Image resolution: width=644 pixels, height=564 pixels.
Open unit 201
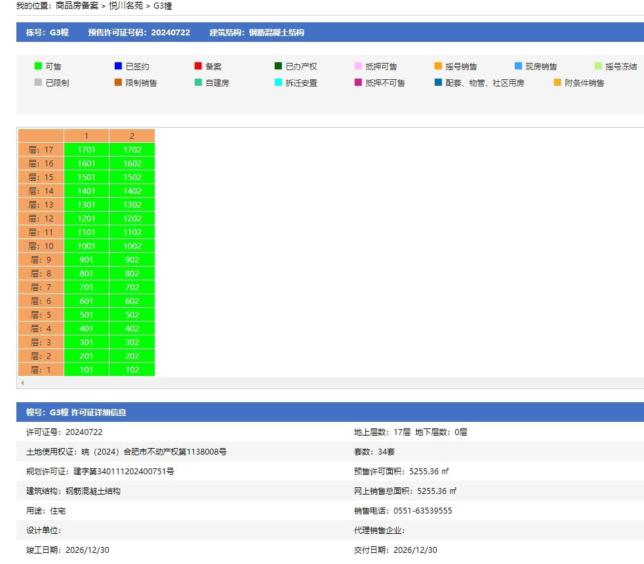click(x=87, y=356)
